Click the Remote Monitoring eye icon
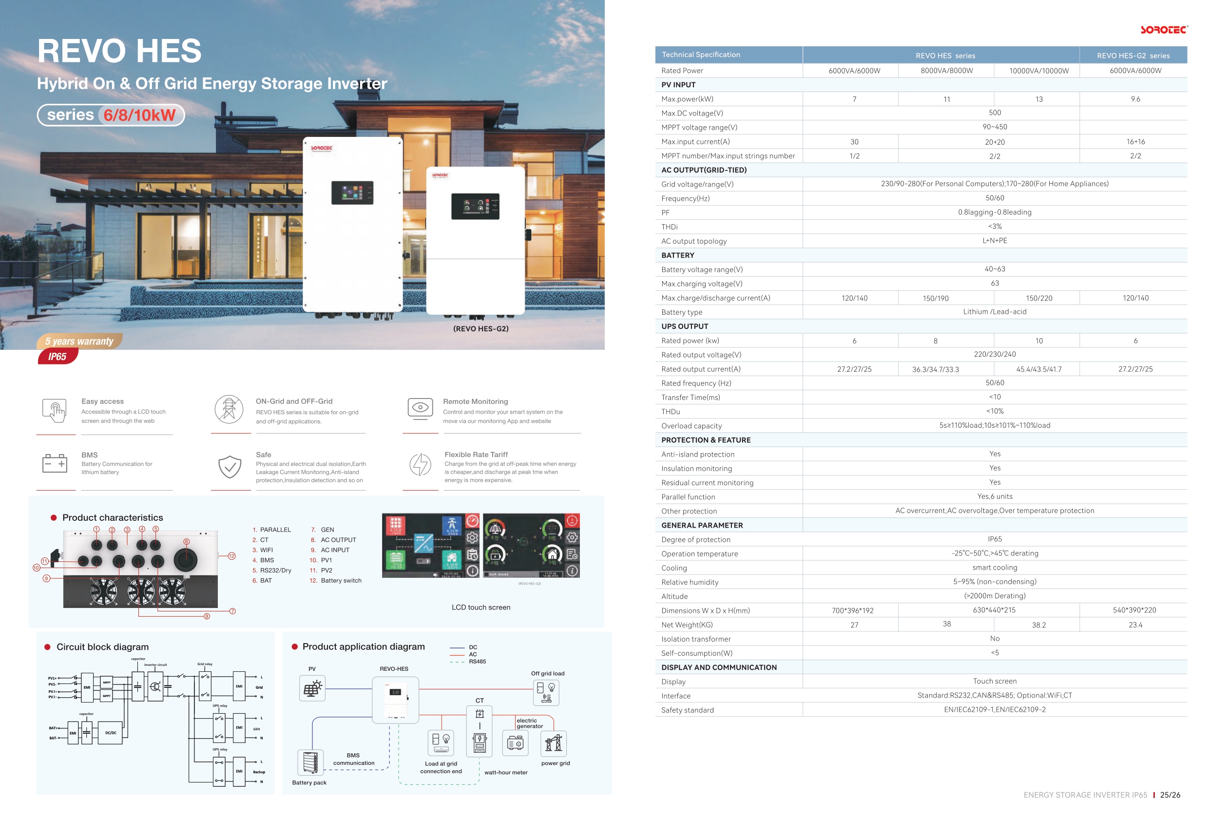 click(x=420, y=408)
